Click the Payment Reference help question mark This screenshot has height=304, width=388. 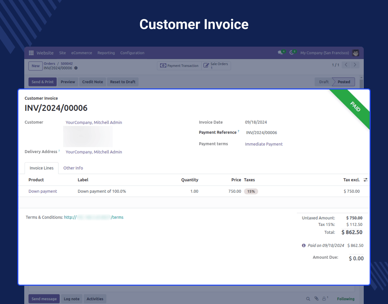pos(238,131)
